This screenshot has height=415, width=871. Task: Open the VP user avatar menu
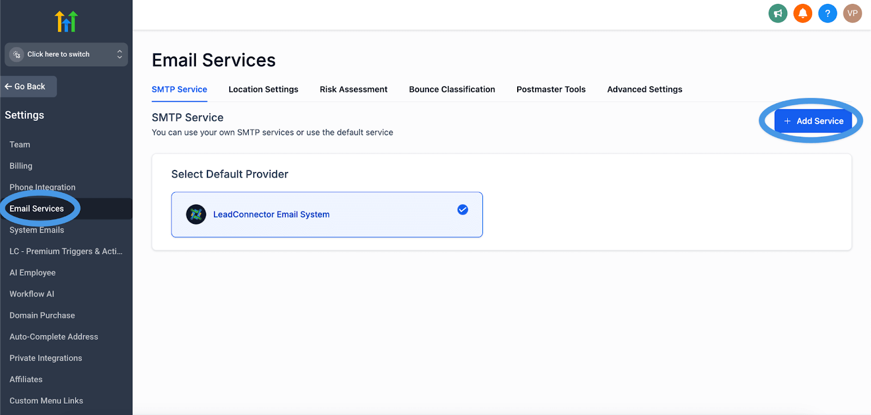[x=852, y=13]
